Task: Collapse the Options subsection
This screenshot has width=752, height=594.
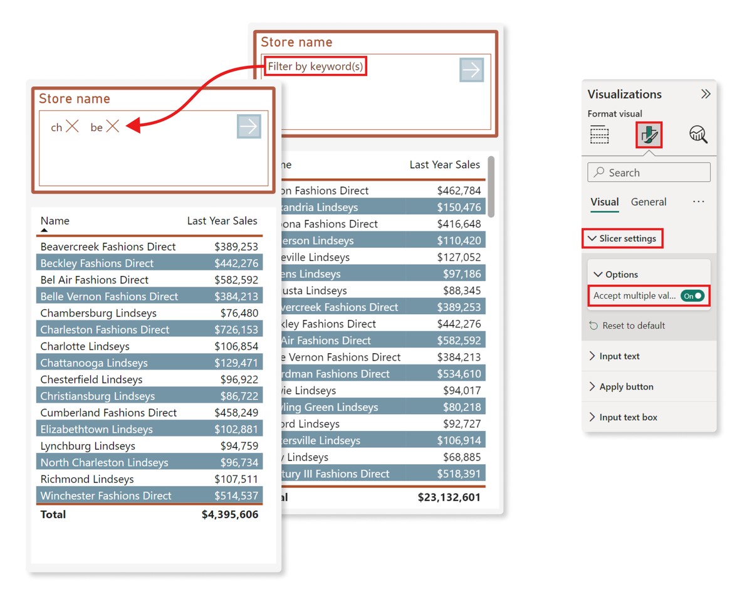Action: 598,275
